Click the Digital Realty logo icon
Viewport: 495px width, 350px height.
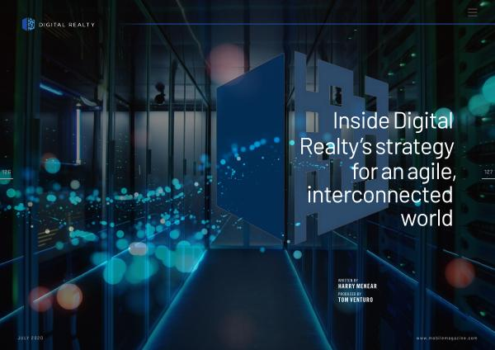pyautogui.click(x=28, y=24)
